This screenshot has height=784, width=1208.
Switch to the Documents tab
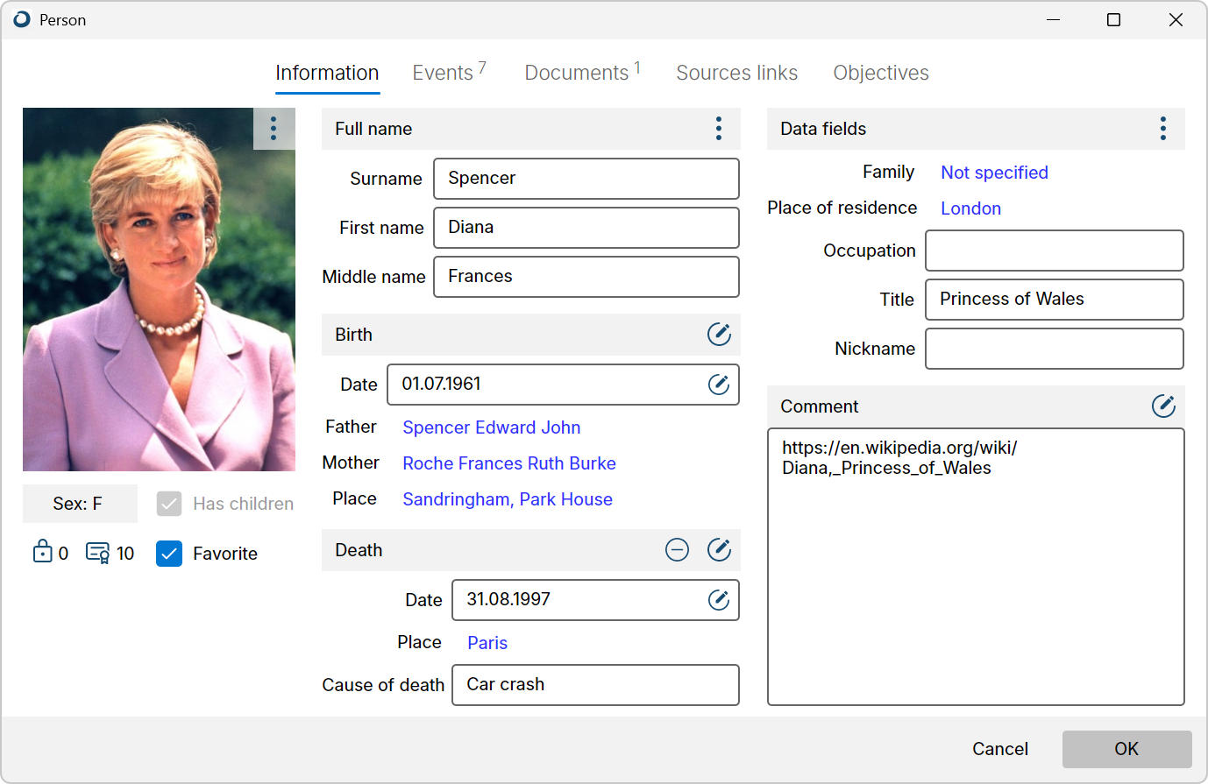[x=575, y=73]
